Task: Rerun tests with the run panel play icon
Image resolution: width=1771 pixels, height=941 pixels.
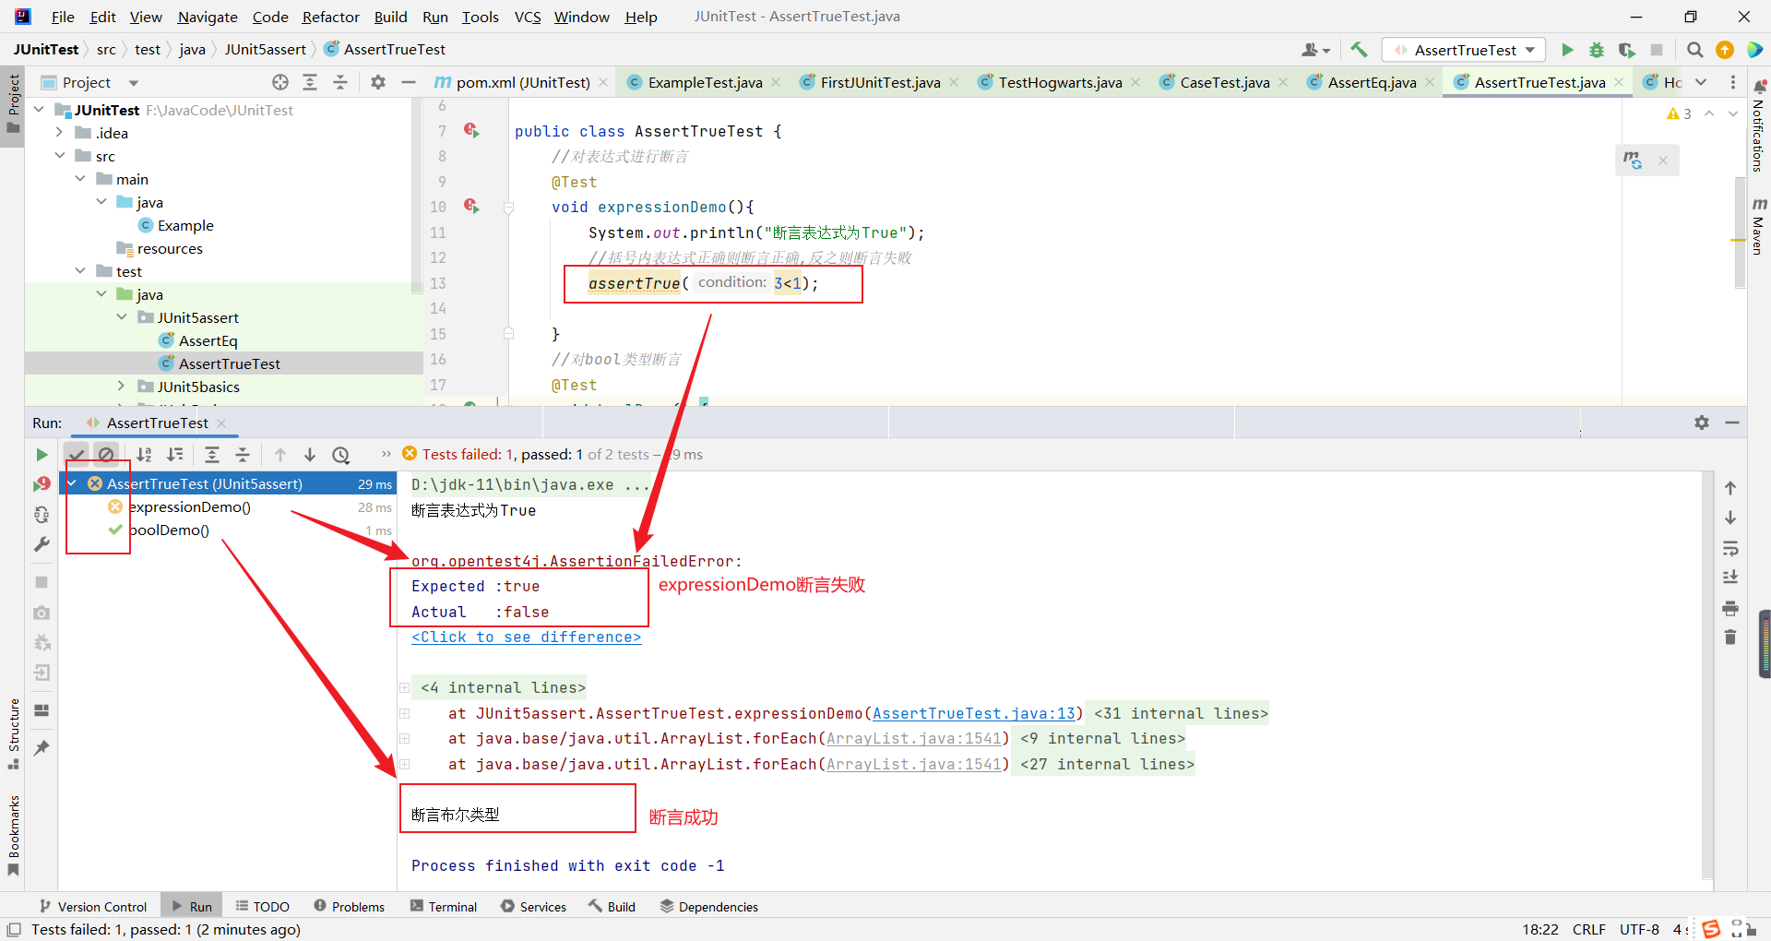Action: [42, 455]
